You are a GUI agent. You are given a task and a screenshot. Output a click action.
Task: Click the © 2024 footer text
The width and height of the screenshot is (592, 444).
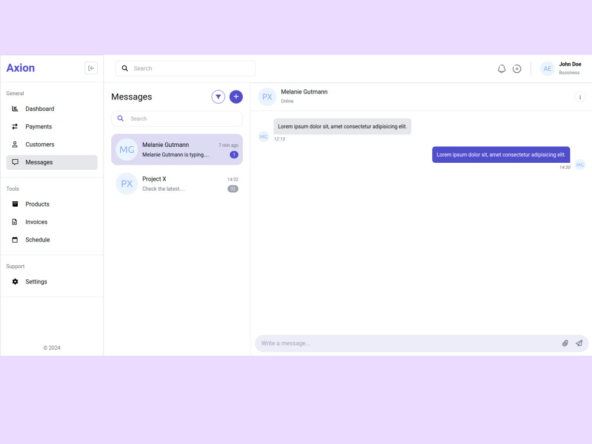(52, 348)
